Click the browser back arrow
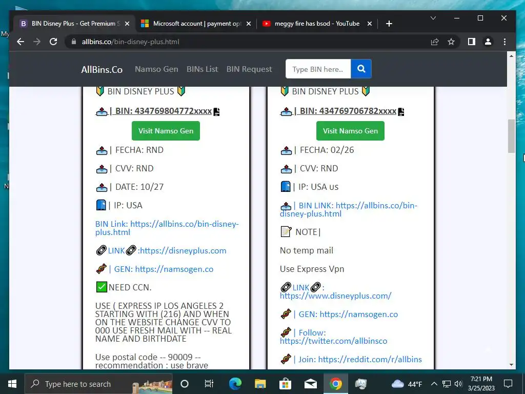Viewport: 525px width, 394px height. [21, 42]
